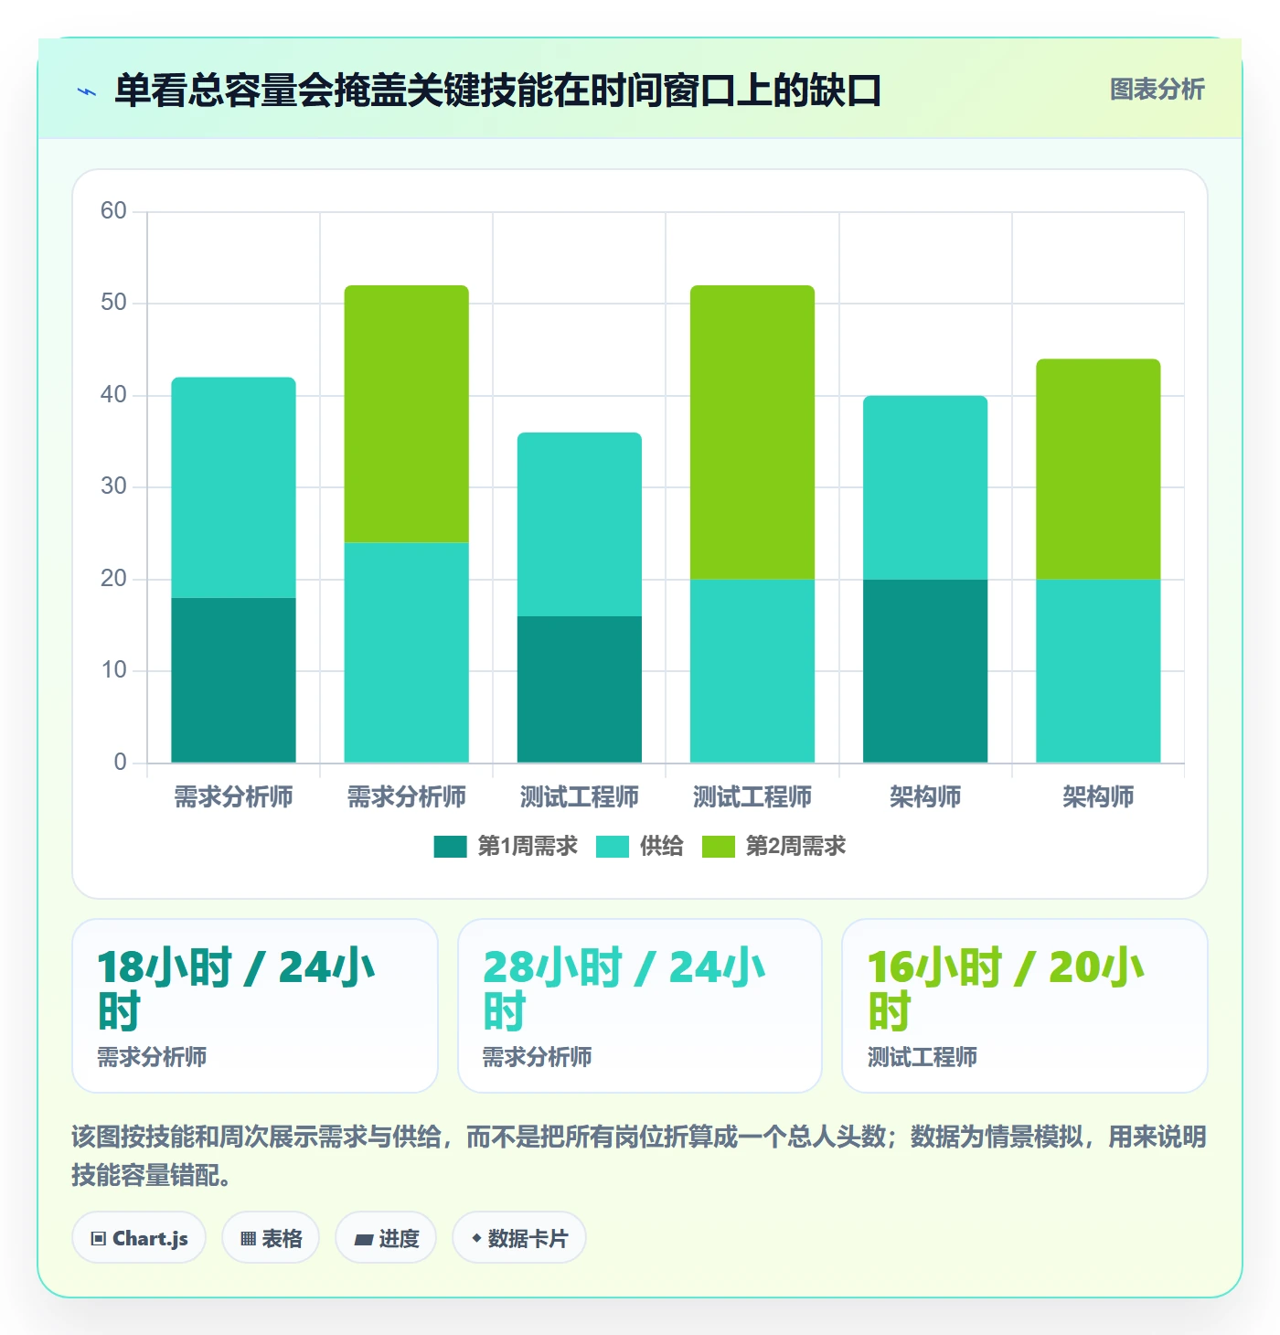Select the 18小时 / 24小时 stat card
The image size is (1280, 1335).
pyautogui.click(x=255, y=1006)
